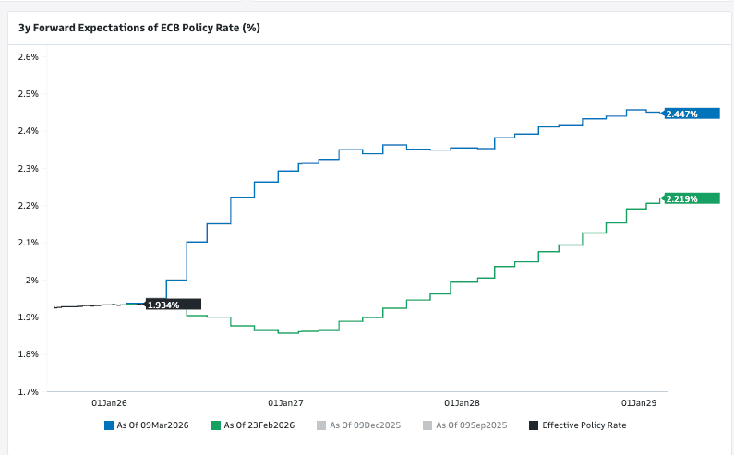Click the gray 09Dec2025 legend swatch
Image resolution: width=734 pixels, height=455 pixels.
coord(320,425)
